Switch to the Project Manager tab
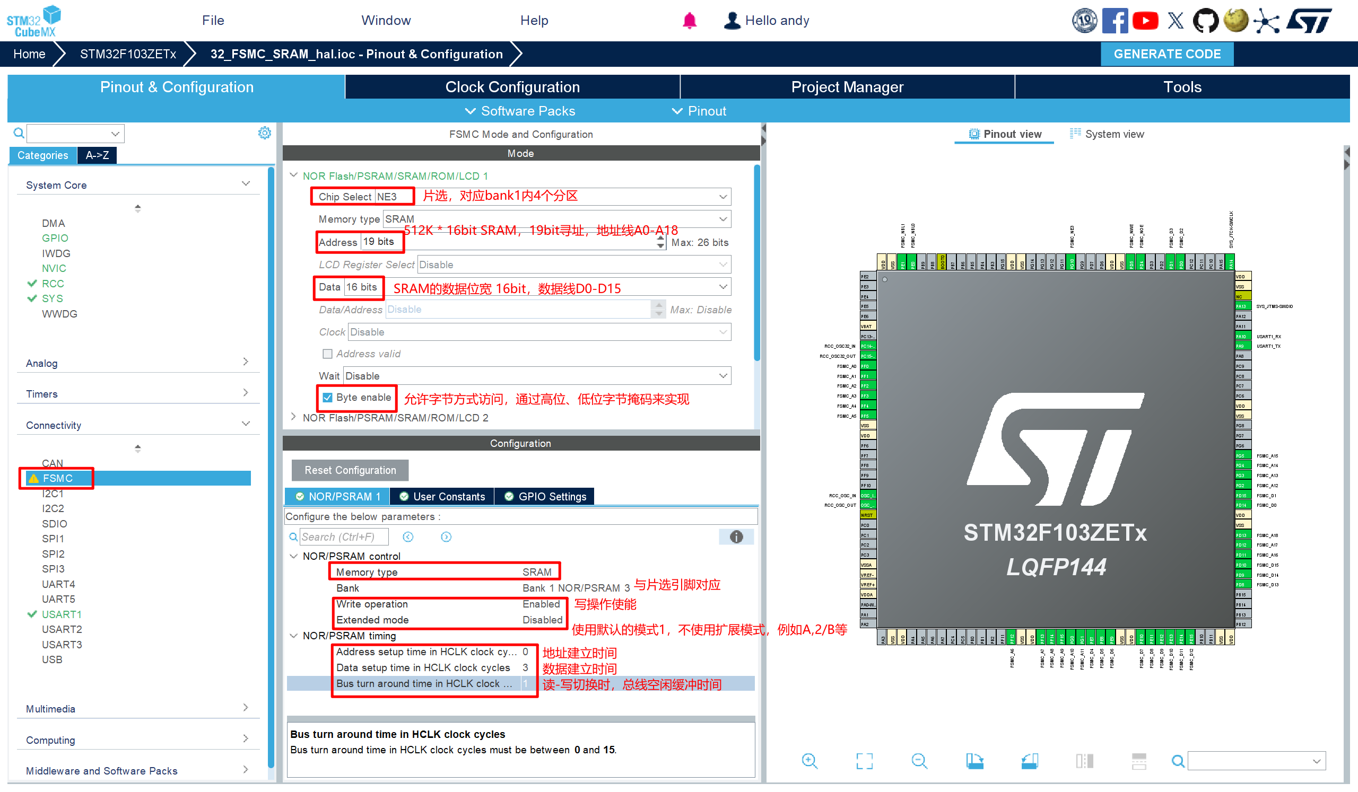Image resolution: width=1358 pixels, height=792 pixels. tap(847, 87)
